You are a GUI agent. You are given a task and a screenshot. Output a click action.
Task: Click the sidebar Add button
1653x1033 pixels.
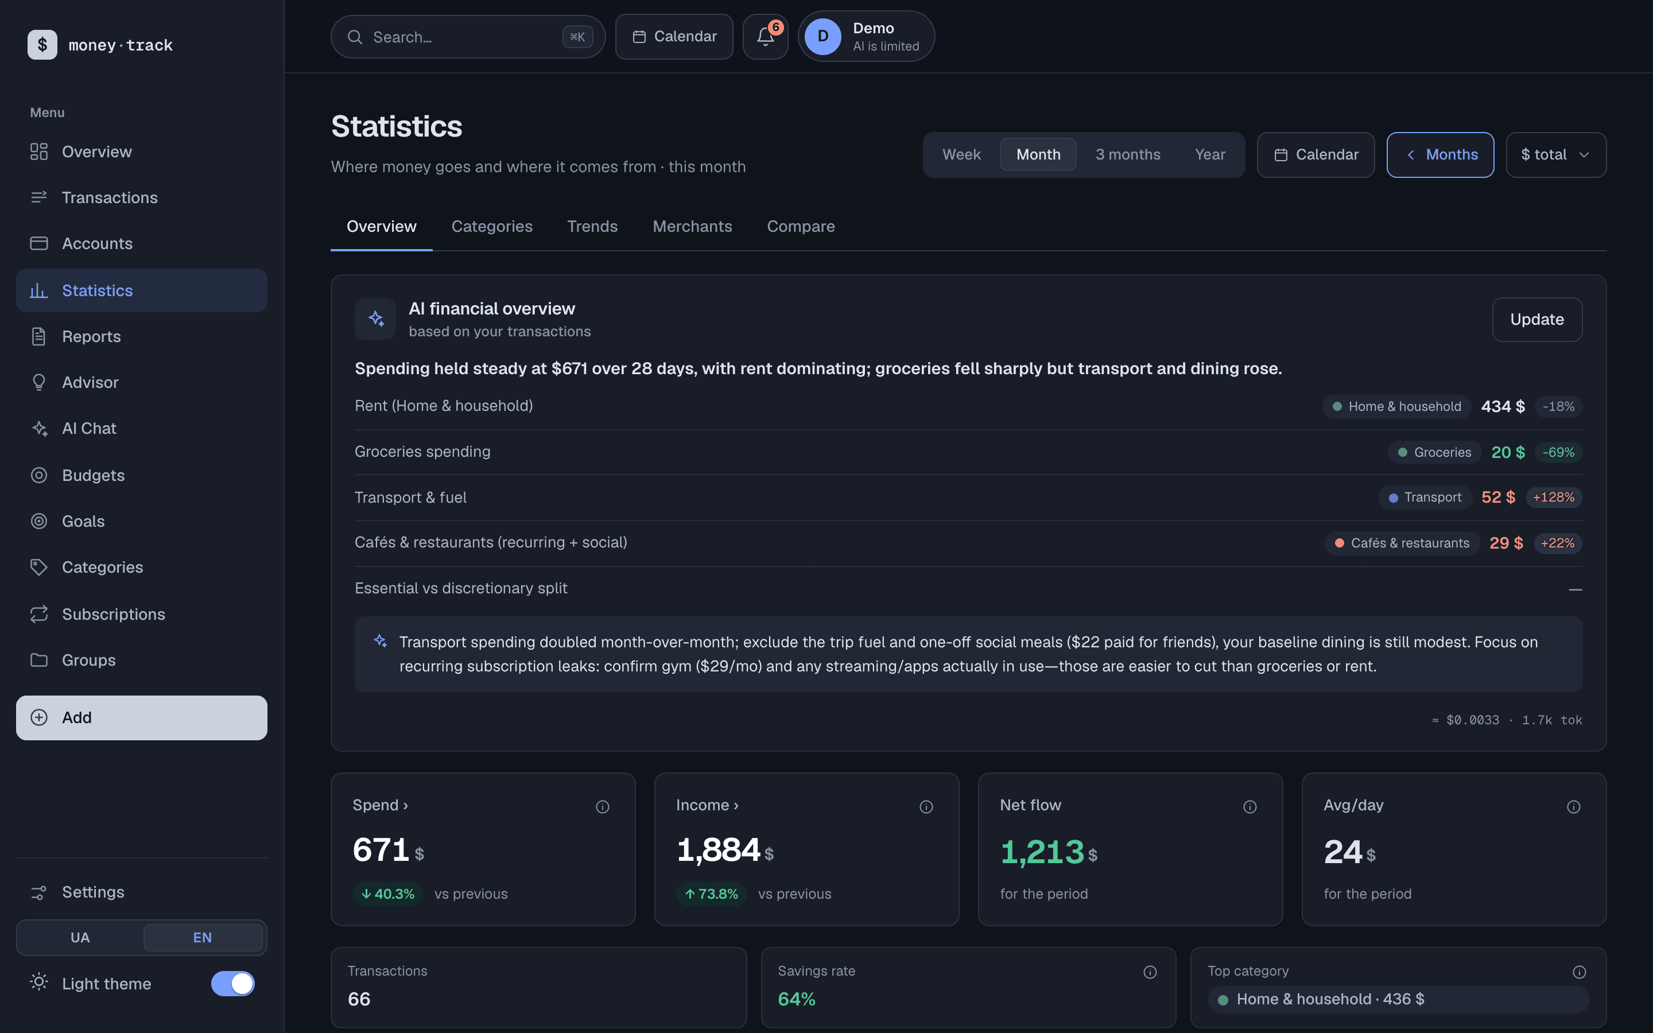(141, 717)
